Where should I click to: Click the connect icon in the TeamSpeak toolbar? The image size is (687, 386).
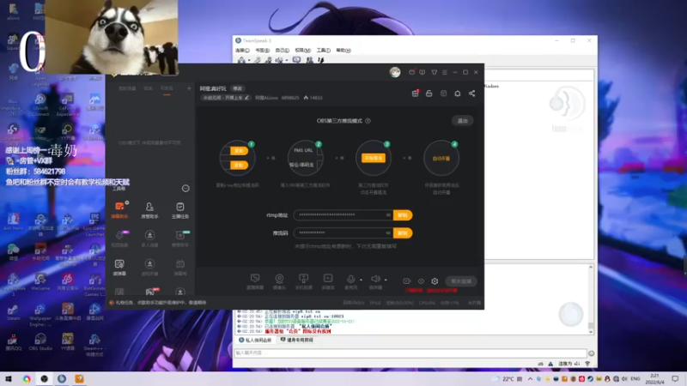(x=241, y=60)
